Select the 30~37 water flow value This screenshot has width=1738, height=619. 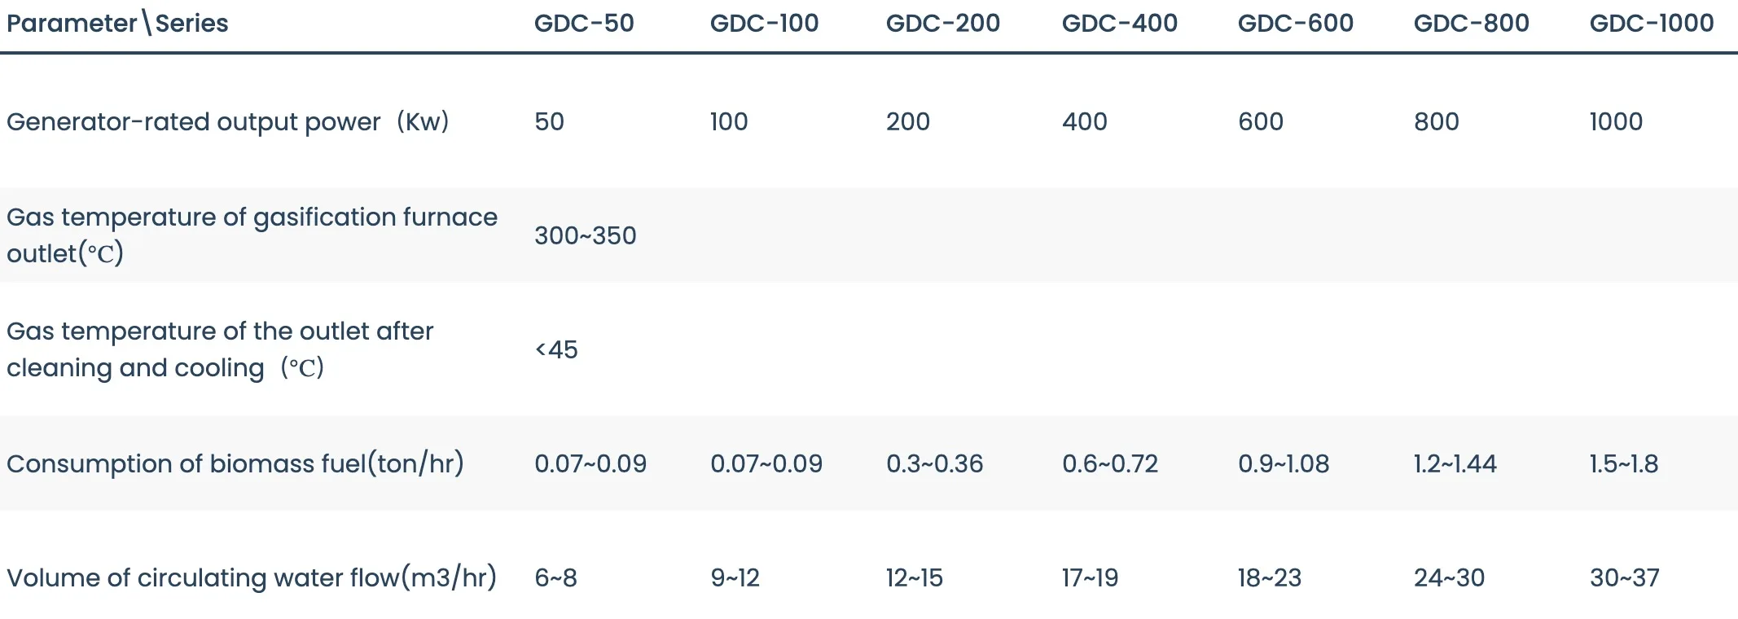click(1624, 578)
